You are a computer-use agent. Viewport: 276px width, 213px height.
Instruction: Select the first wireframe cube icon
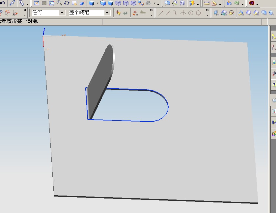pyautogui.click(x=118, y=3)
